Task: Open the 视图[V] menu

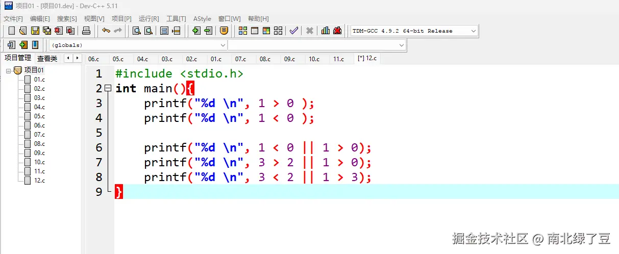Action: 94,19
